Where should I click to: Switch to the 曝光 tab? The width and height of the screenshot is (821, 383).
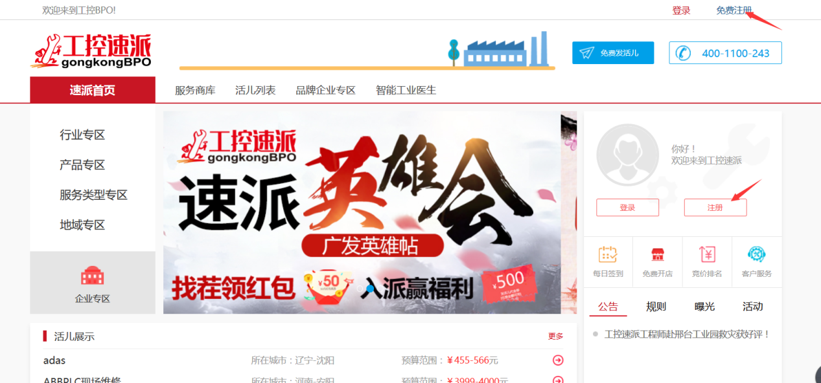[x=704, y=307]
